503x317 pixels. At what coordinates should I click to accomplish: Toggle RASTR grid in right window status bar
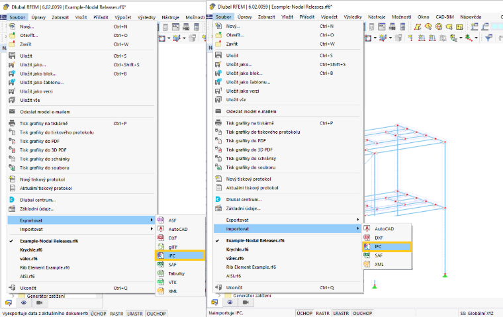[323, 313]
